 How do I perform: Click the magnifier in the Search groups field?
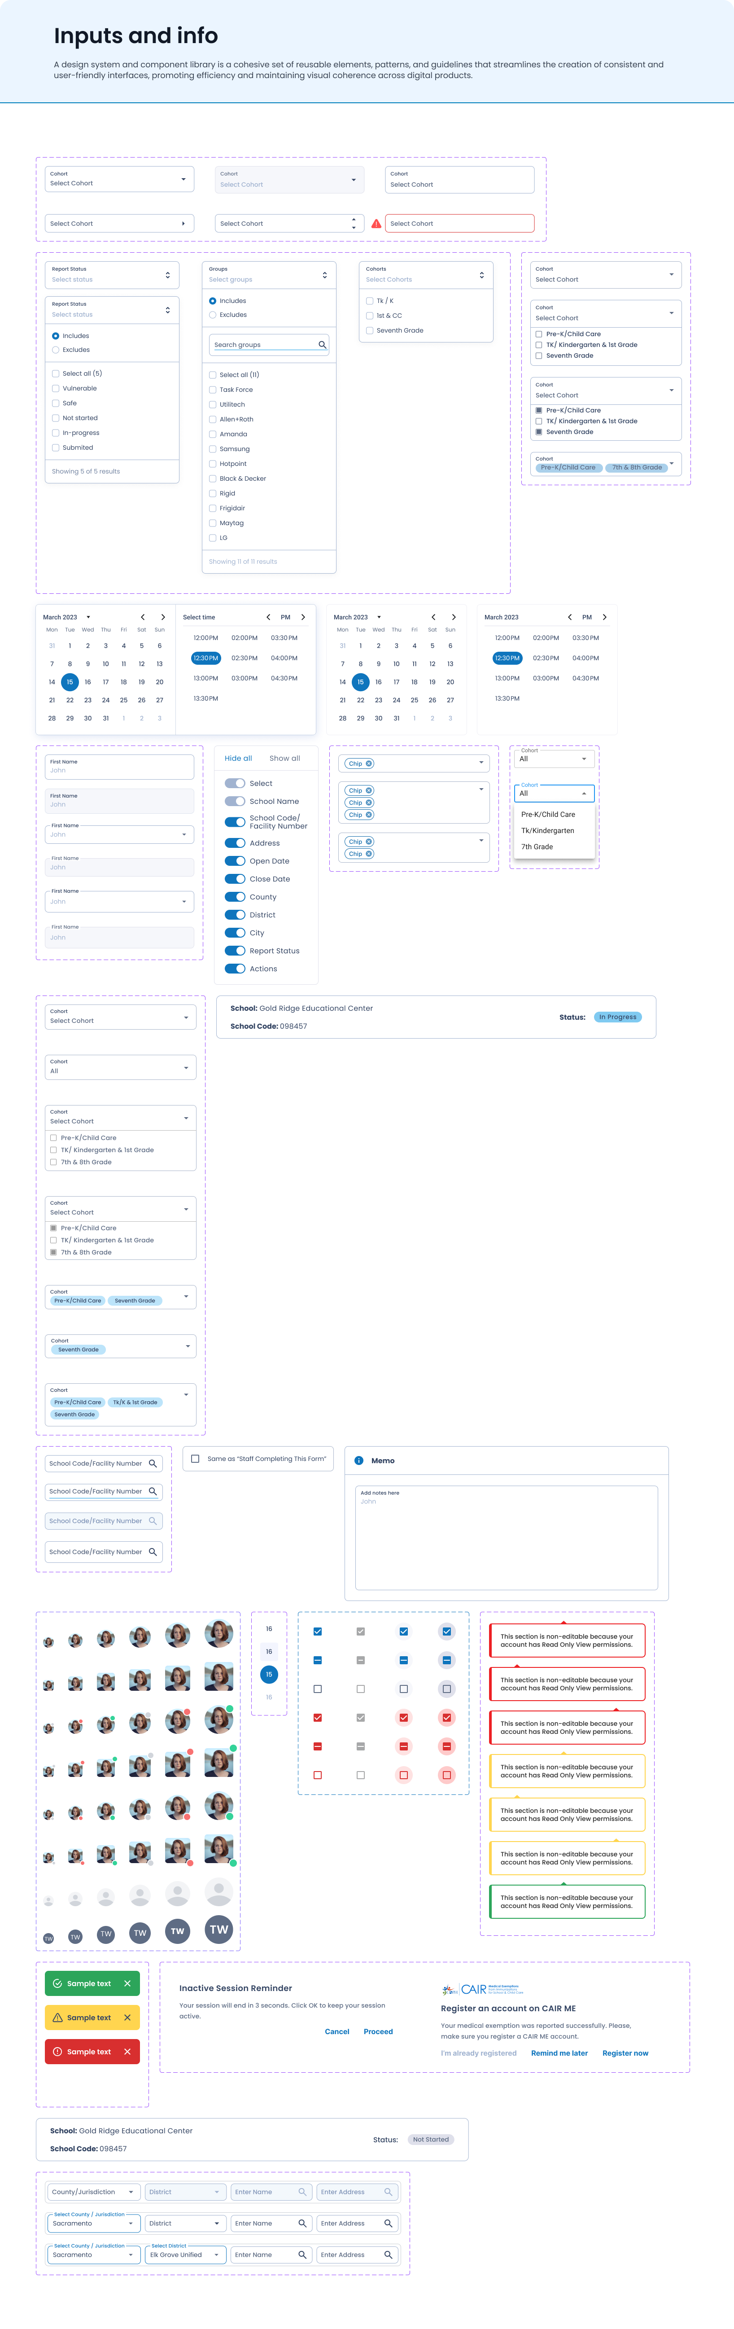(x=322, y=344)
